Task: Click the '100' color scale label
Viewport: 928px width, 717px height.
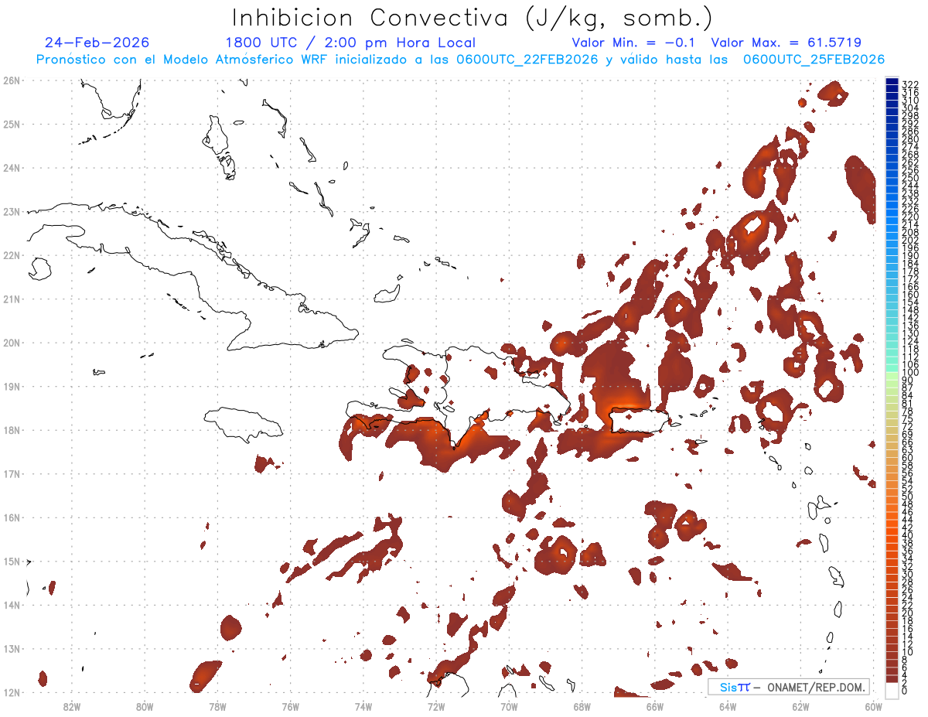Action: (910, 374)
